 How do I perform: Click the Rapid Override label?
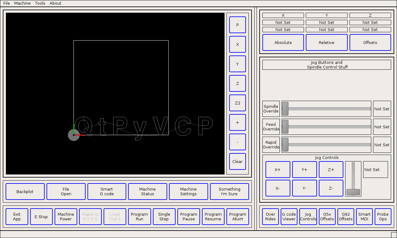point(271,145)
